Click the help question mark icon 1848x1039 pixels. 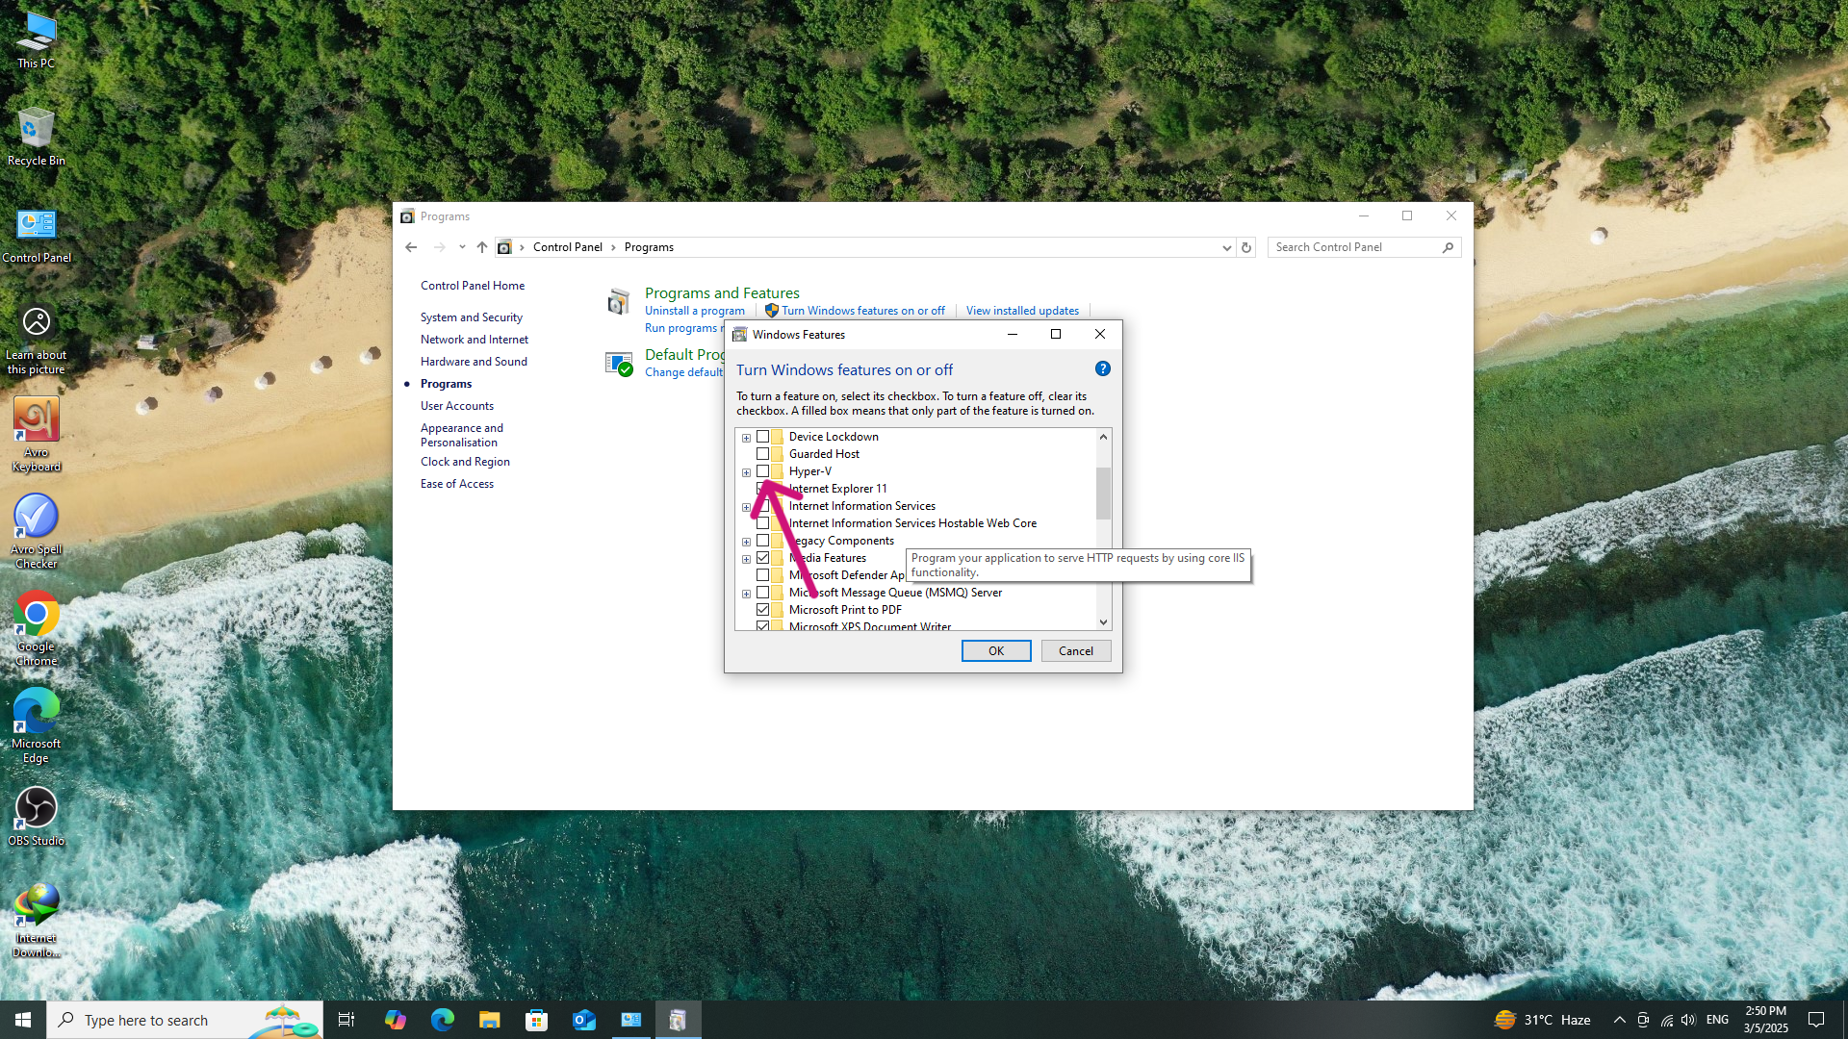[x=1103, y=369]
